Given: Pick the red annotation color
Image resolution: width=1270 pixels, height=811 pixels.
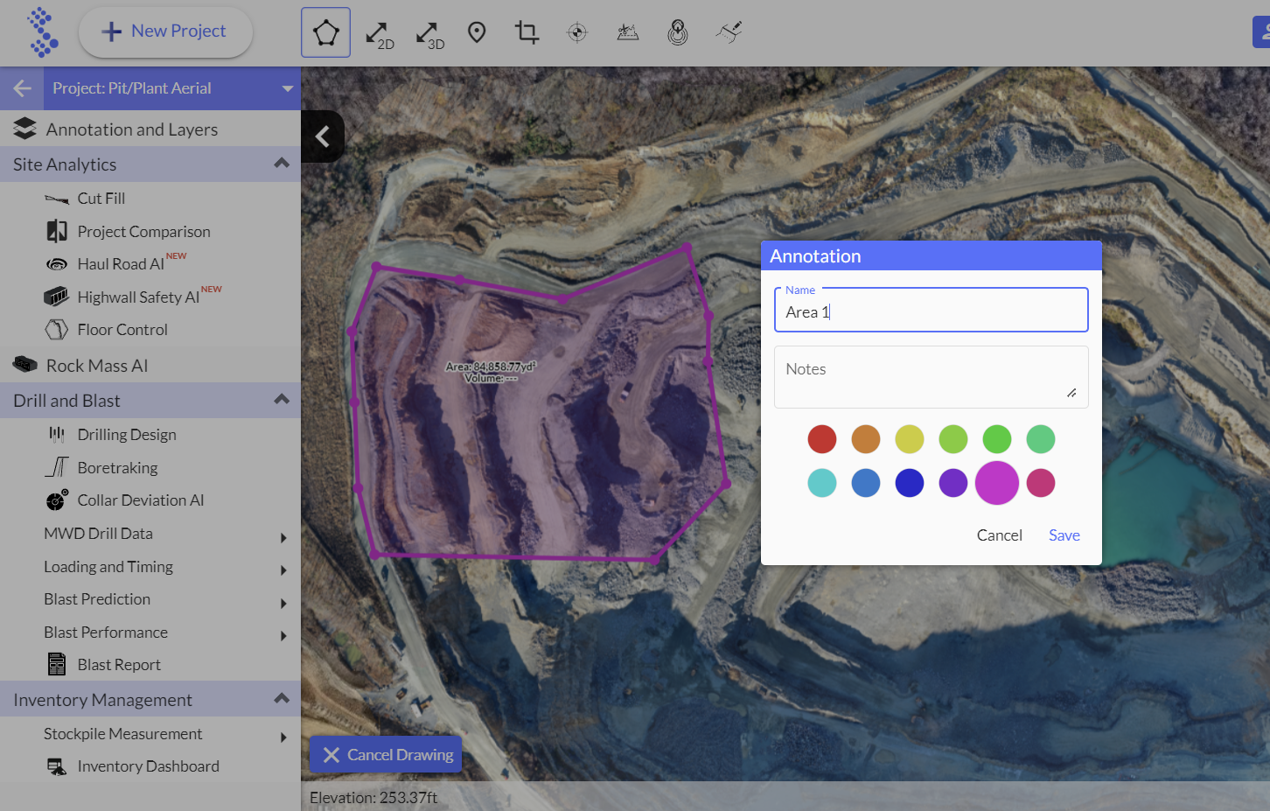Looking at the screenshot, I should point(822,439).
